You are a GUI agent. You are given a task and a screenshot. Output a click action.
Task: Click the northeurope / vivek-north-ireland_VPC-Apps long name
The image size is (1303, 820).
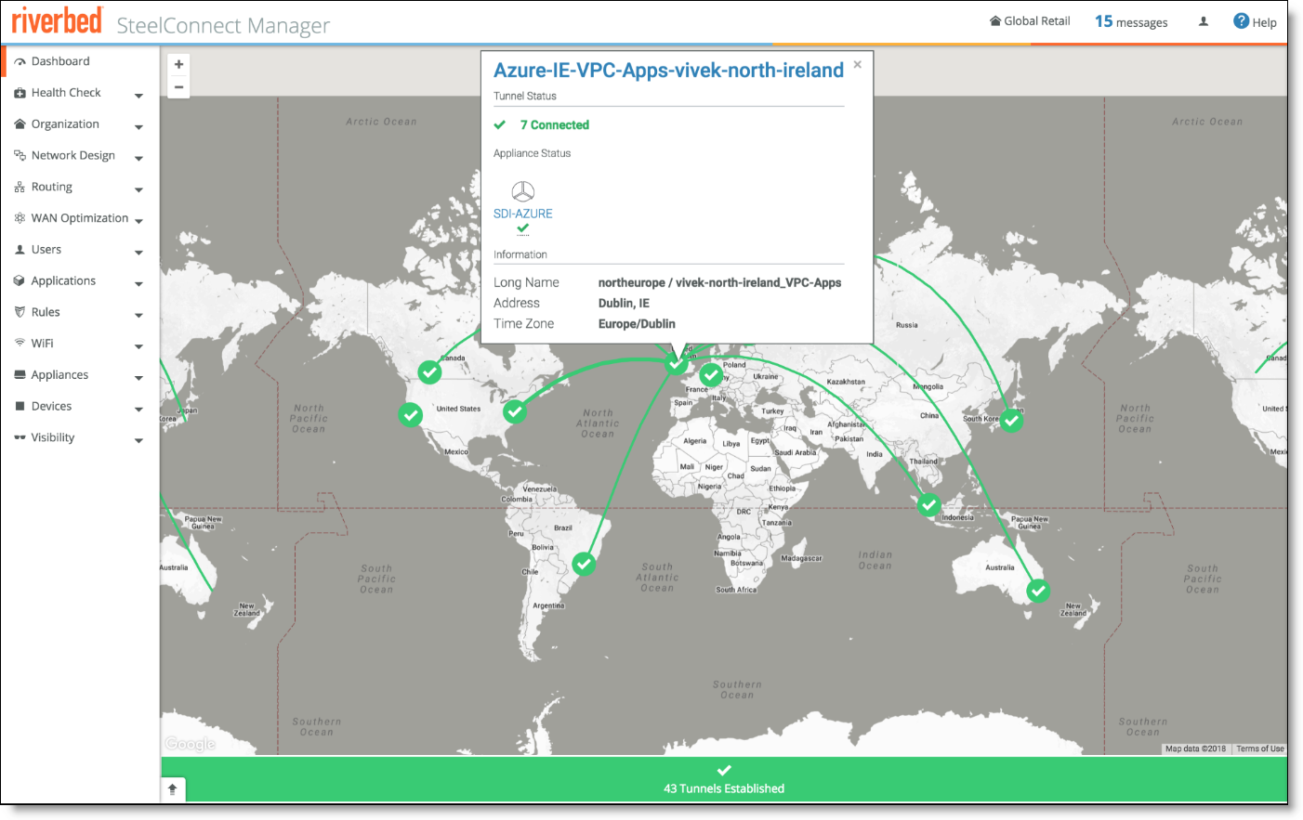(x=719, y=283)
